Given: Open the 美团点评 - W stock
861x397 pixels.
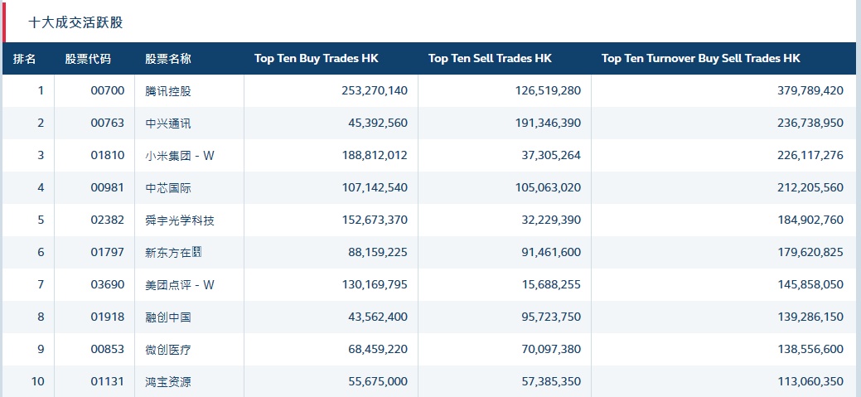Looking at the screenshot, I should point(180,285).
